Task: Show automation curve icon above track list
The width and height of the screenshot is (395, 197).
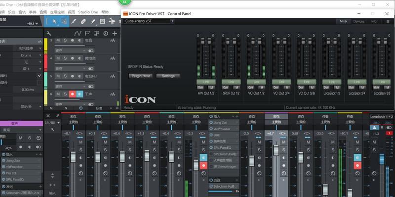Action: click(x=78, y=33)
